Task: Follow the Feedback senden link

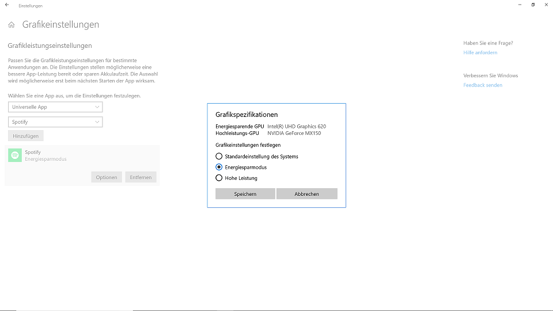Action: (483, 85)
